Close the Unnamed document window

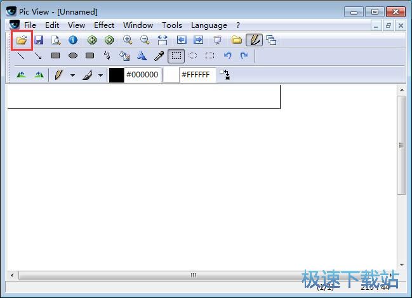[401, 26]
